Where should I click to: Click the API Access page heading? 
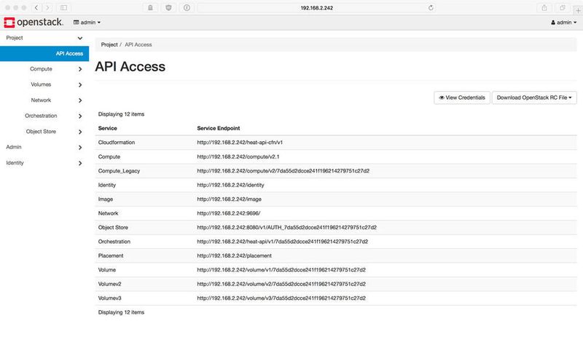pos(130,66)
